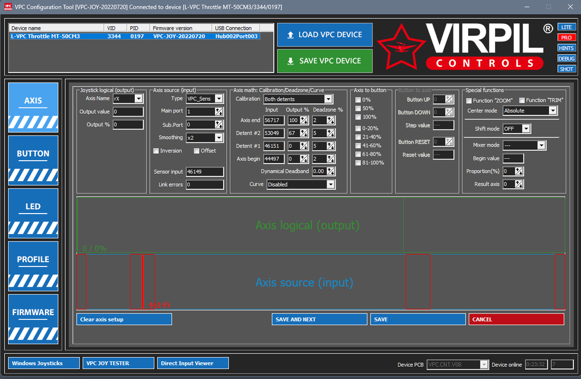The image size is (581, 379).
Task: Click SAVE VPC DEVICE button
Action: (325, 61)
